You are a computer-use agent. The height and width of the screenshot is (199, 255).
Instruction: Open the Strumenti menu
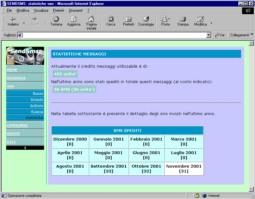pyautogui.click(x=76, y=10)
